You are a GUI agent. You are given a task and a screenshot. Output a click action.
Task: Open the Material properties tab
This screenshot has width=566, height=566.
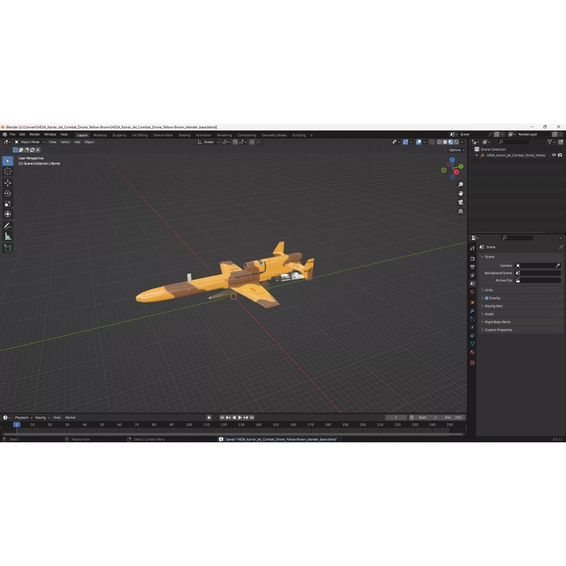tap(473, 352)
